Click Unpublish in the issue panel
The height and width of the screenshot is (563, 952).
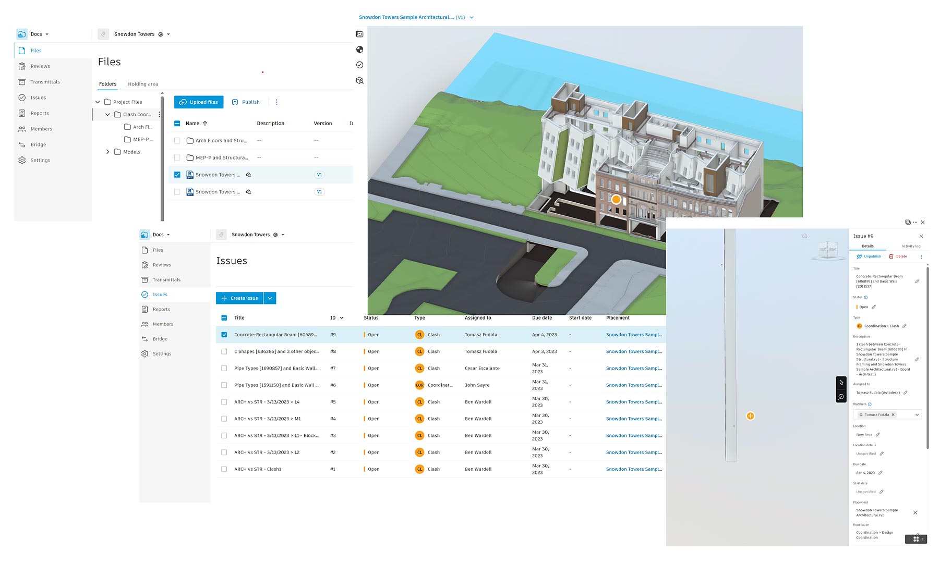coord(869,256)
